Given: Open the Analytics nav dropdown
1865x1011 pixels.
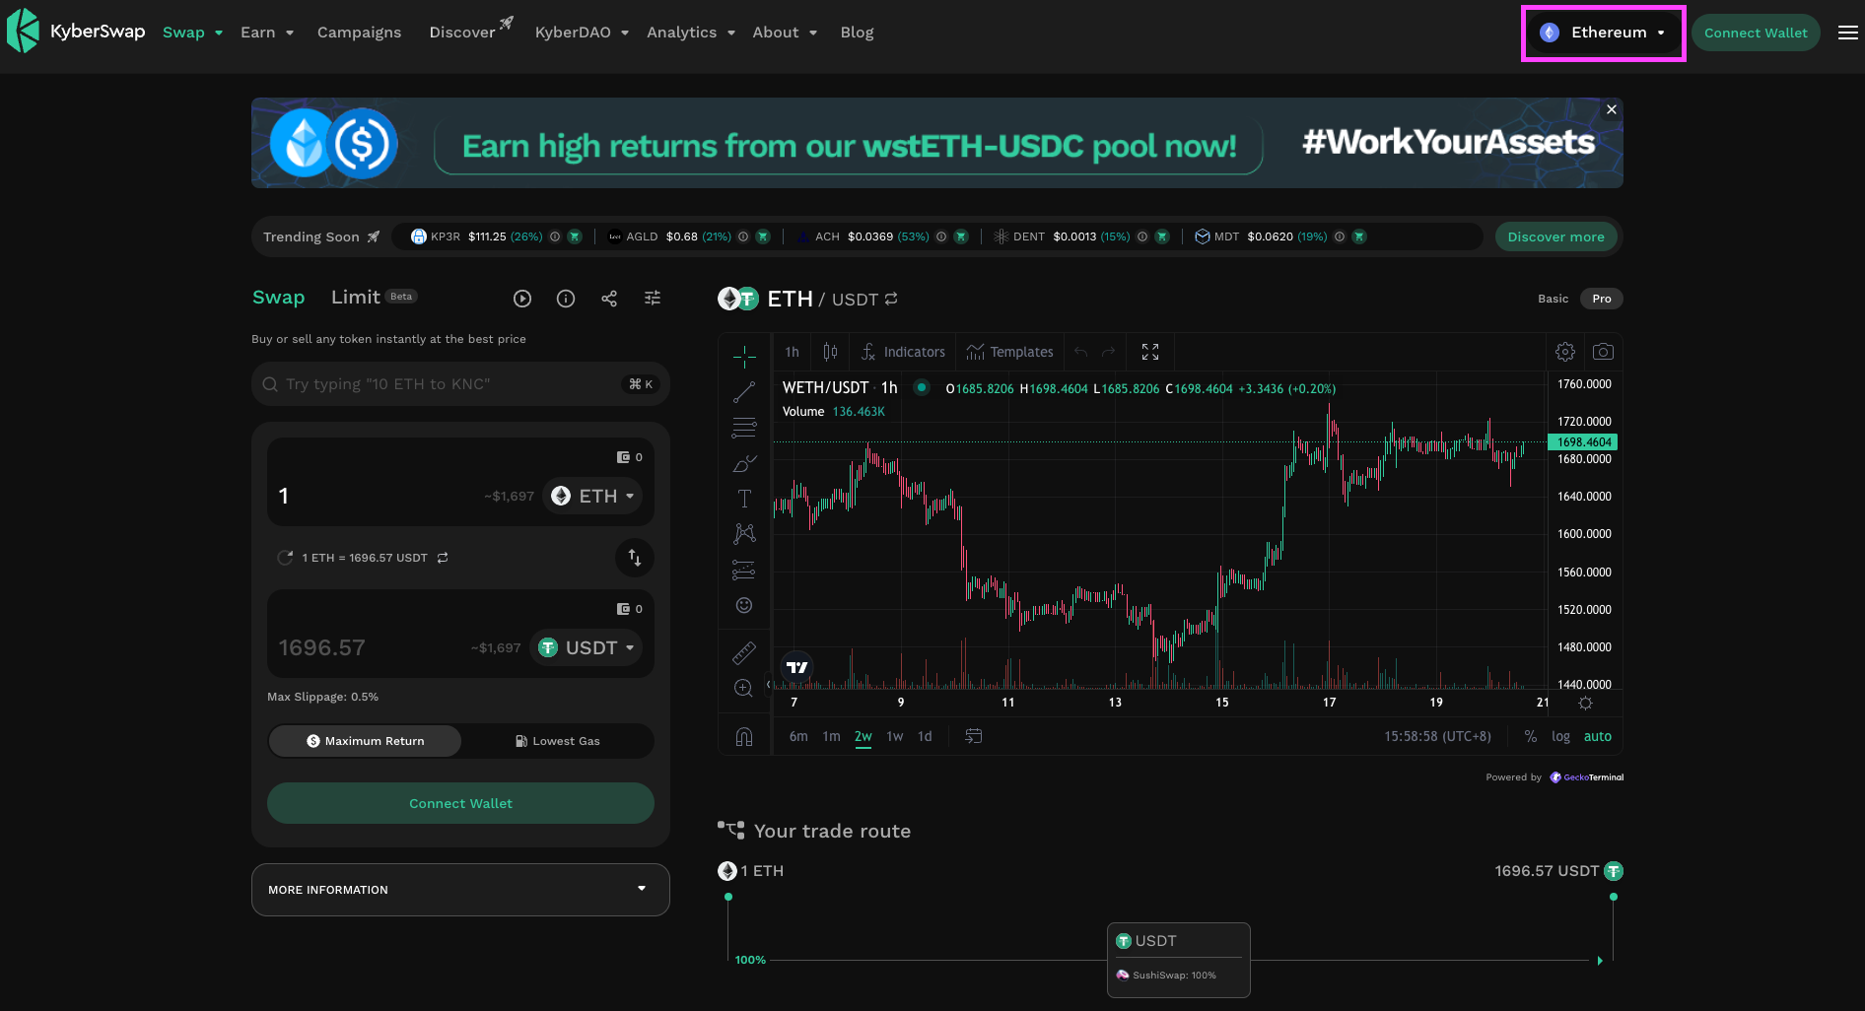Looking at the screenshot, I should tap(691, 33).
